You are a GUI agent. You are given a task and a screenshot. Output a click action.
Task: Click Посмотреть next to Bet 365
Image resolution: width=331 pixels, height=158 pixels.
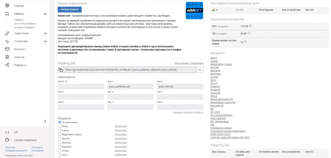121,138
